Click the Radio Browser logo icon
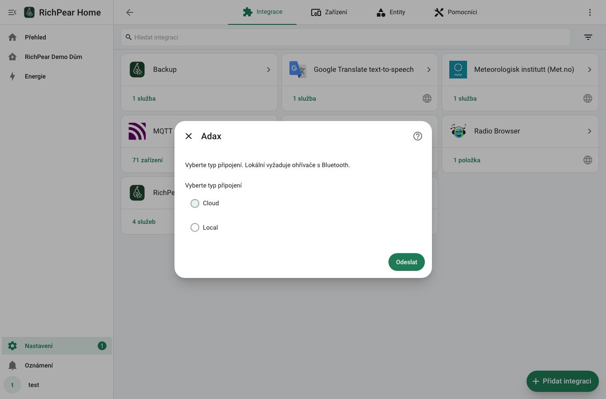 [x=458, y=131]
